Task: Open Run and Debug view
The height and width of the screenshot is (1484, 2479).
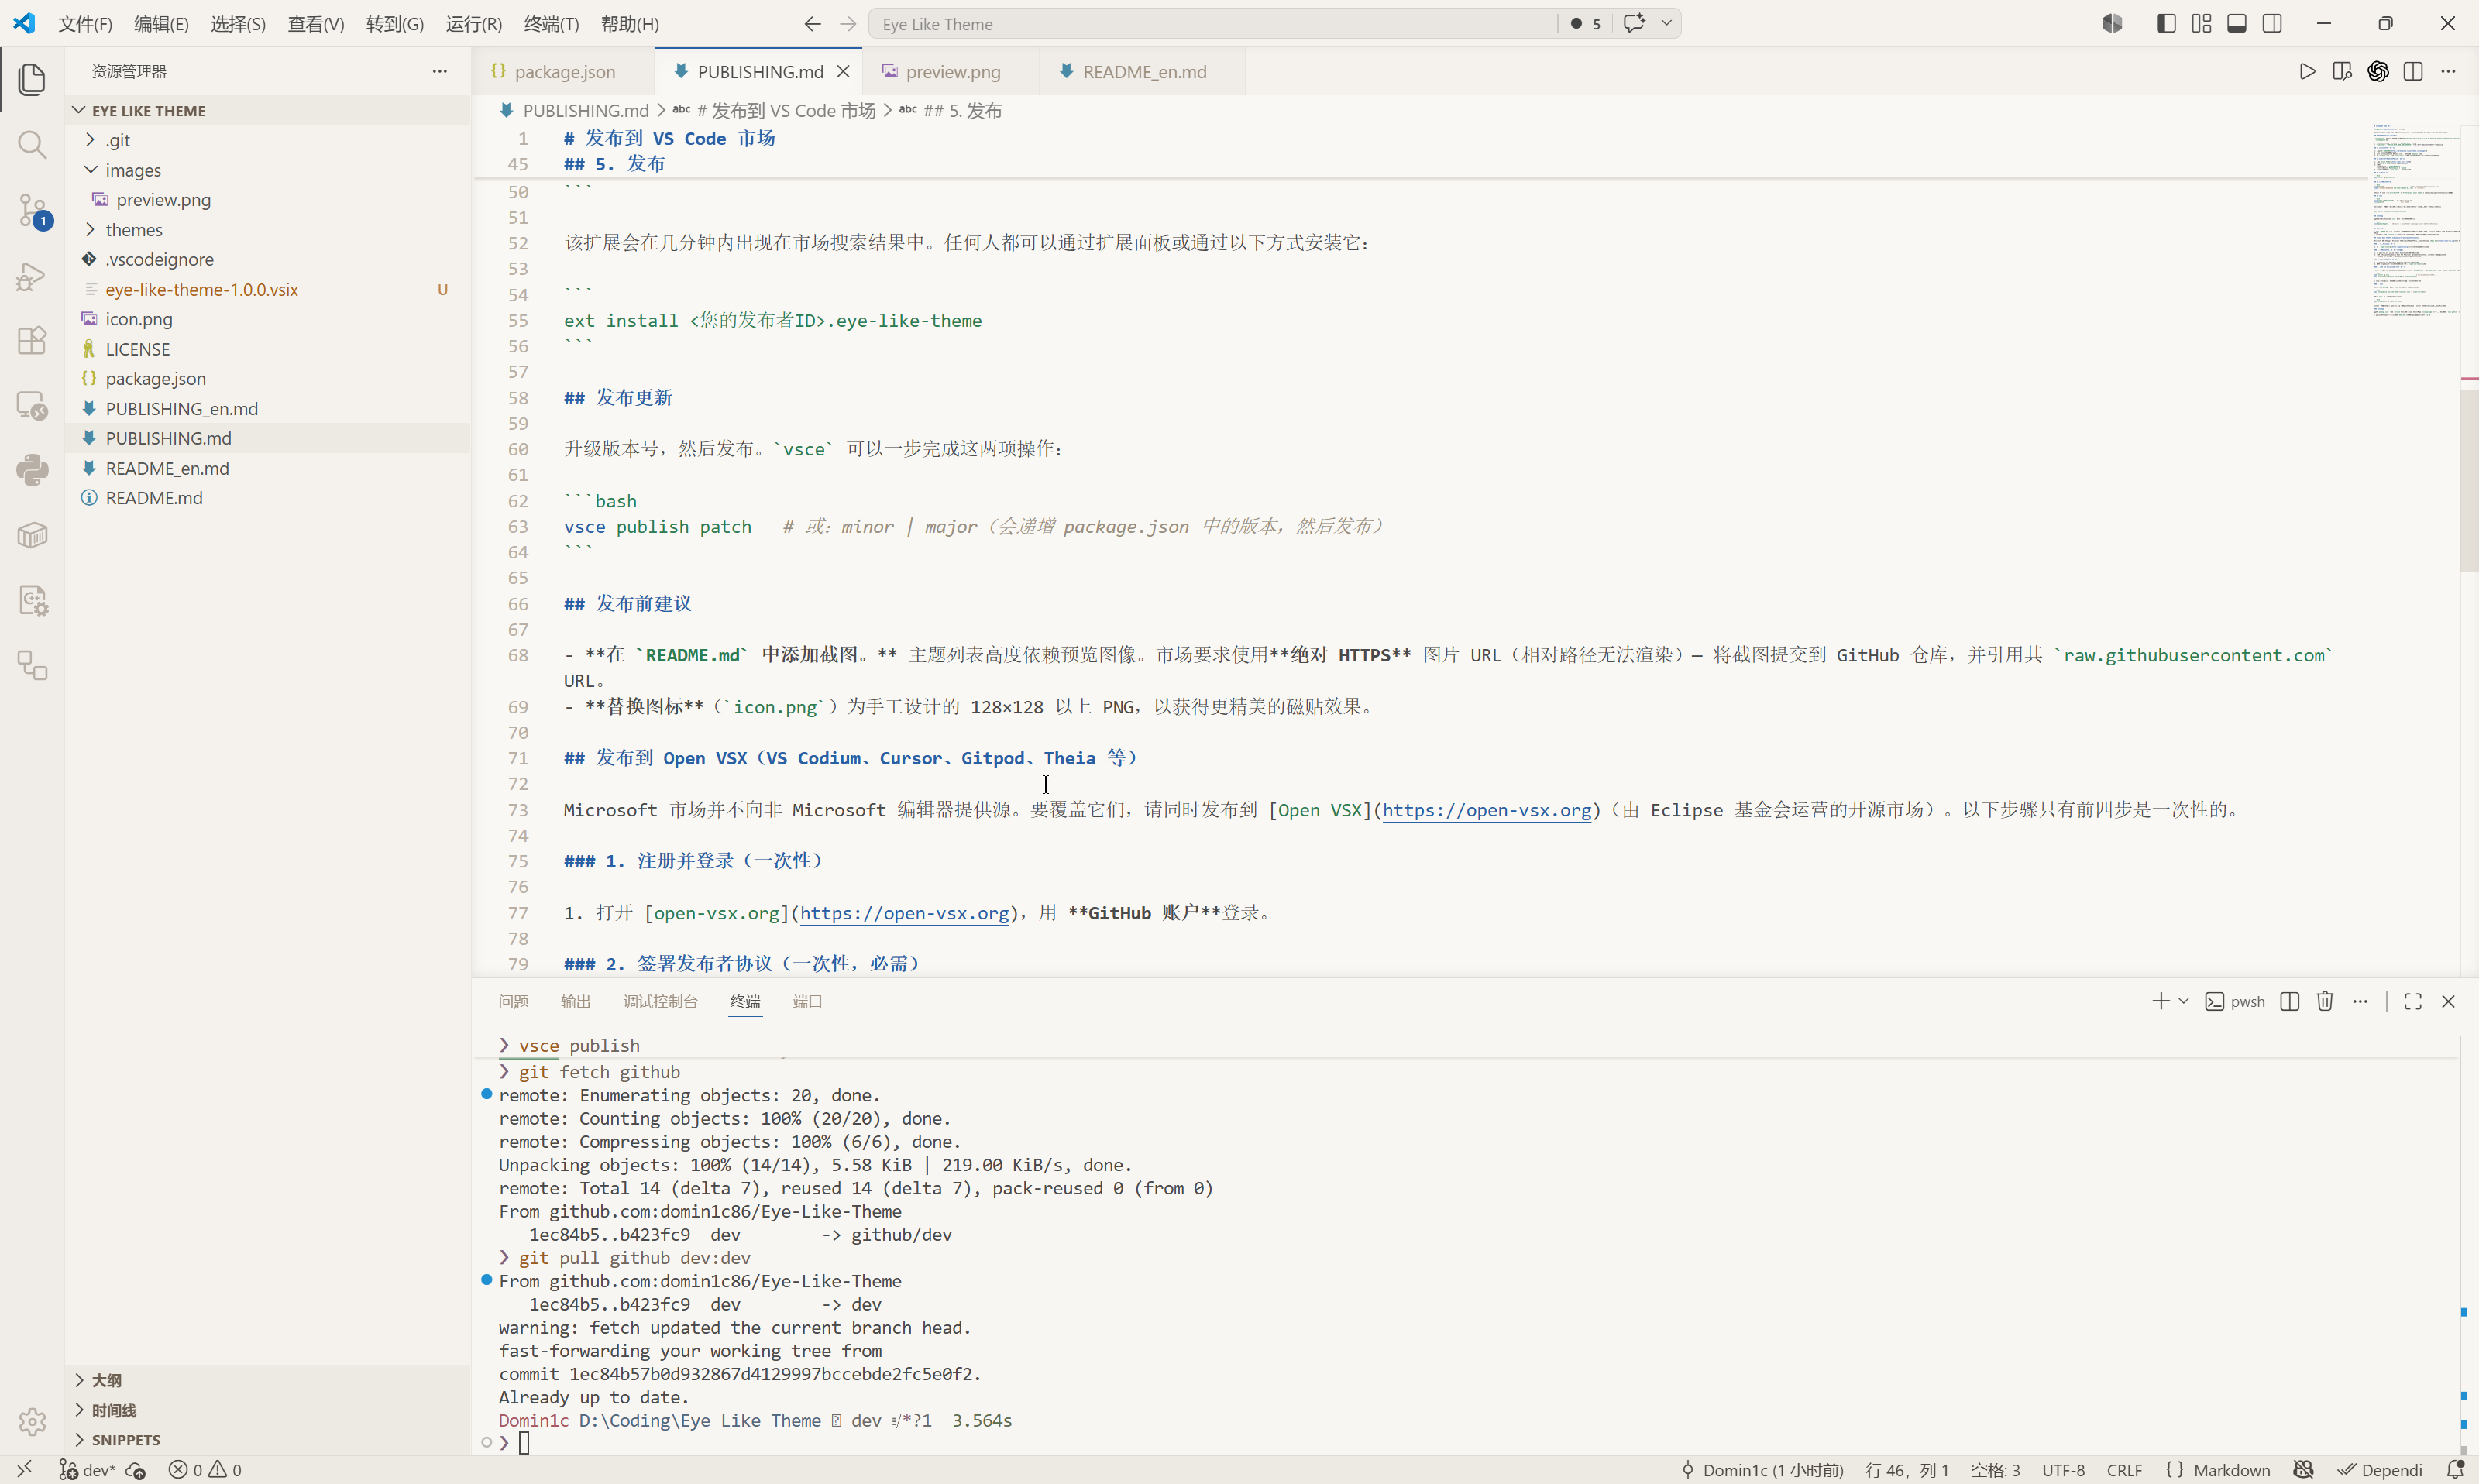Action: point(32,276)
